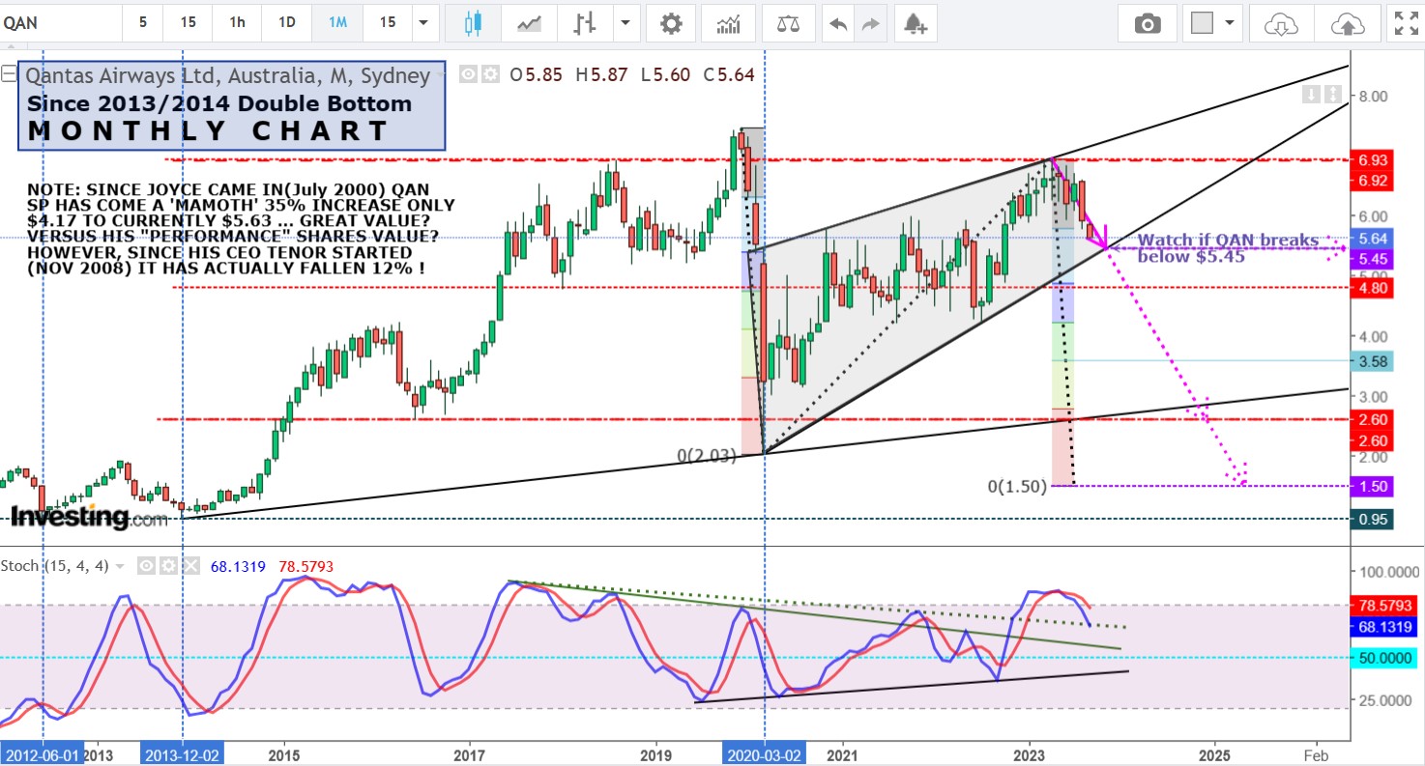Image resolution: width=1425 pixels, height=766 pixels.
Task: Select candlestick chart style
Action: click(473, 23)
